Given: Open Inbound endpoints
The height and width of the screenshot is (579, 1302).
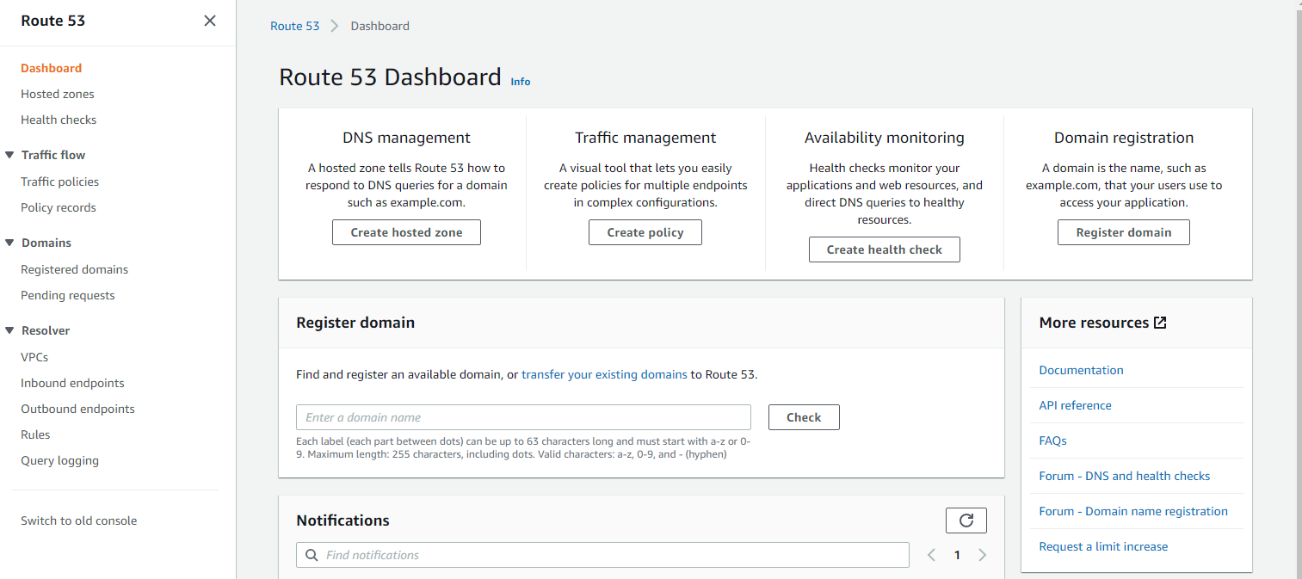Looking at the screenshot, I should (72, 383).
